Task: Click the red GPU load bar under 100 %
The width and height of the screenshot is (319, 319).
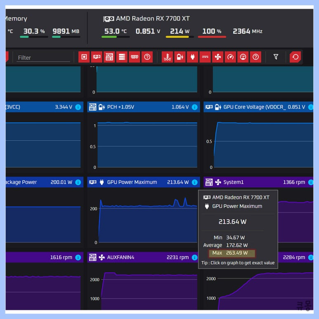Action: click(212, 37)
